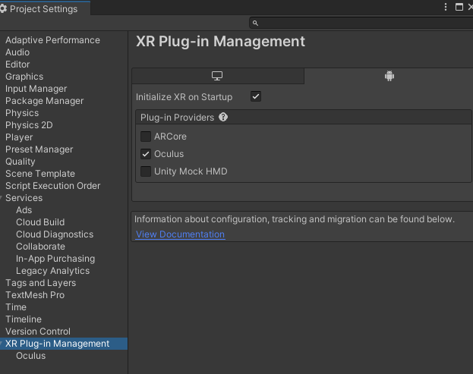The image size is (473, 374).
Task: Switch to the Desktop standalone platform tab
Action: 217,76
